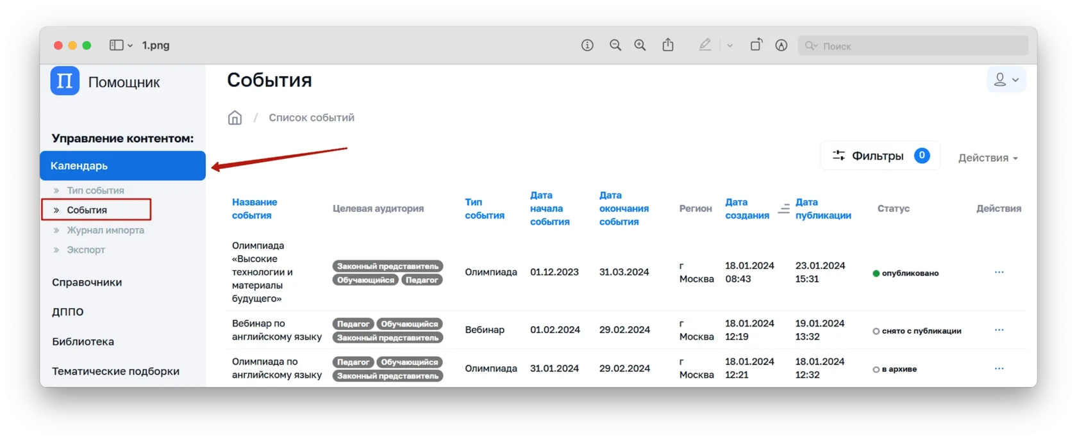Open the user profile dropdown menu
The width and height of the screenshot is (1077, 440).
(x=1006, y=80)
